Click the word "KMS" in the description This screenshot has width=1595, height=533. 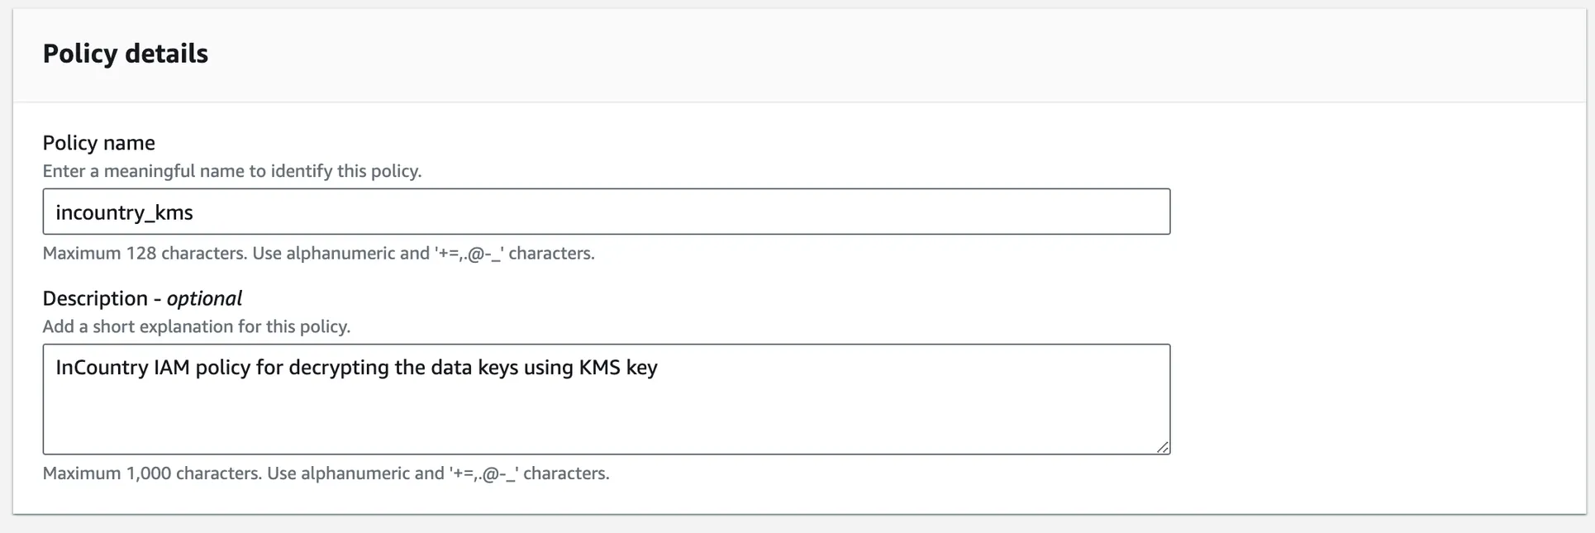pyautogui.click(x=599, y=368)
